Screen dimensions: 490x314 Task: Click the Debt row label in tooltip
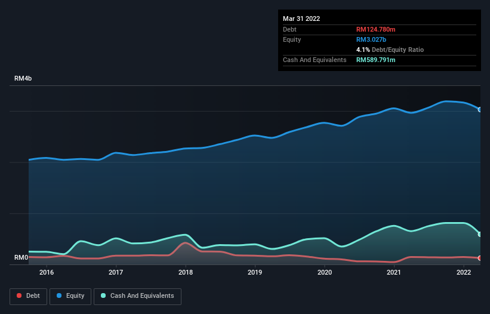pyautogui.click(x=289, y=29)
